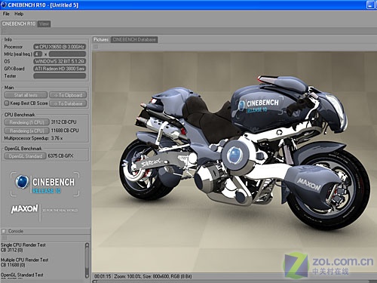Click 'Single CPU Render Test' console line
The image size is (377, 283).
[23, 245]
